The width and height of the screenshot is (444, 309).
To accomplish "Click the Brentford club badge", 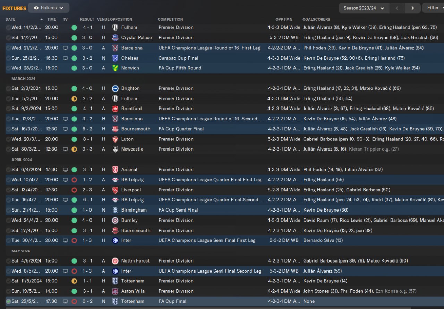I will (115, 109).
